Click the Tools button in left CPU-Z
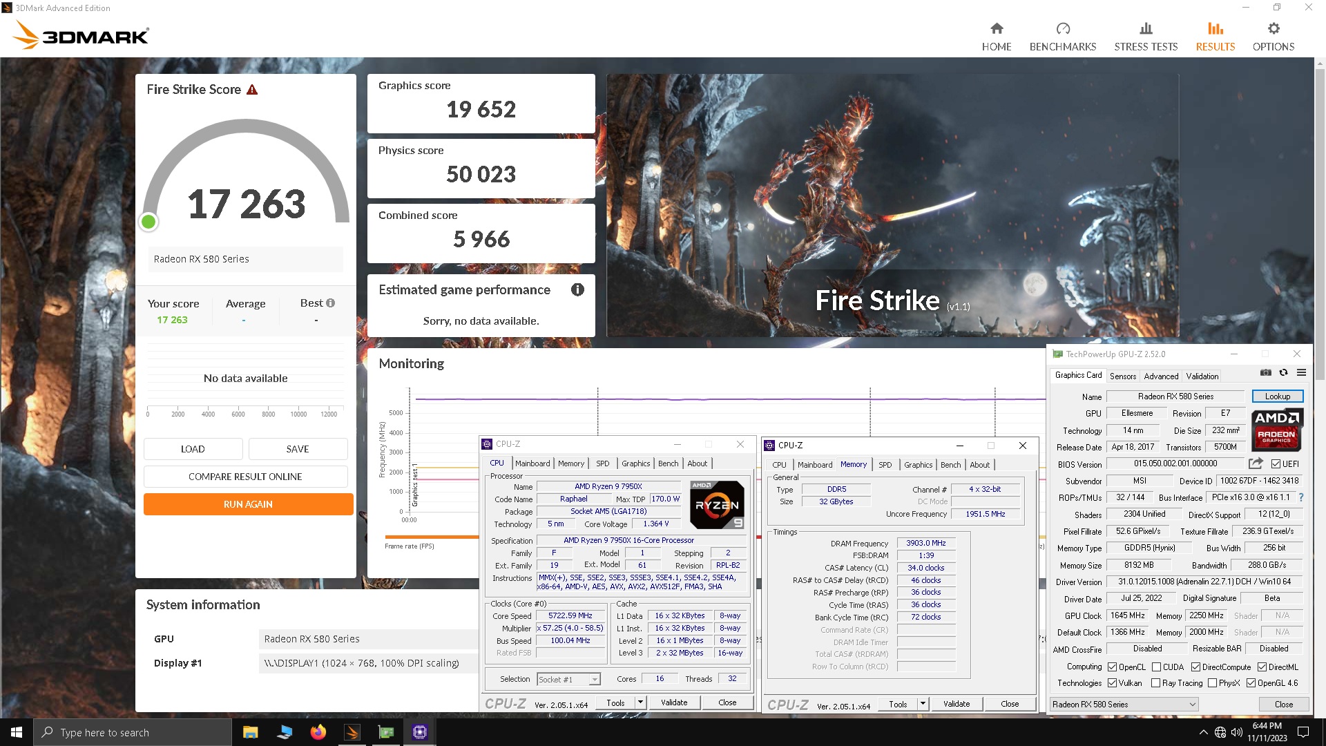 (x=615, y=702)
